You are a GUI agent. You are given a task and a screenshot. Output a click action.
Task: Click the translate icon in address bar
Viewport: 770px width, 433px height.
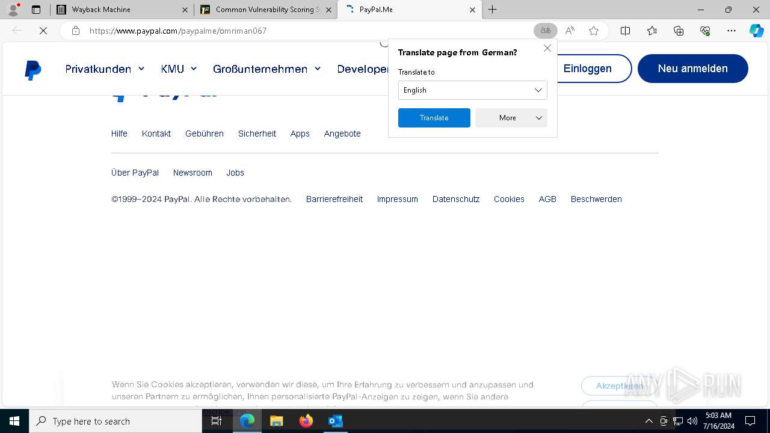click(x=546, y=31)
